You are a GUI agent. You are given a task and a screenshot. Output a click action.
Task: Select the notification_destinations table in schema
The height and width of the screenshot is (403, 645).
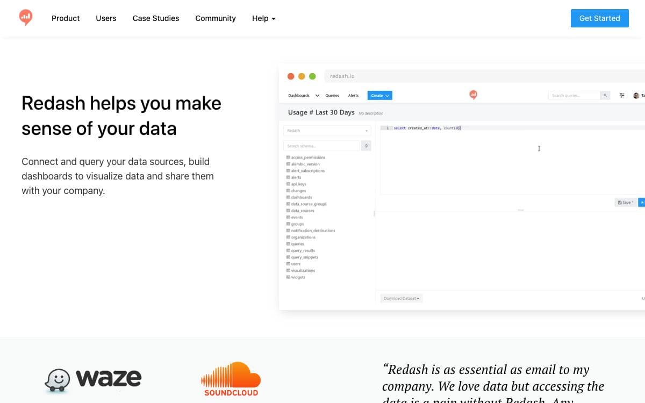tap(311, 231)
